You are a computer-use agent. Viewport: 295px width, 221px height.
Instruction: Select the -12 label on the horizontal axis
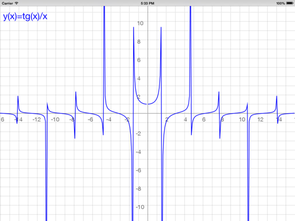point(36,120)
